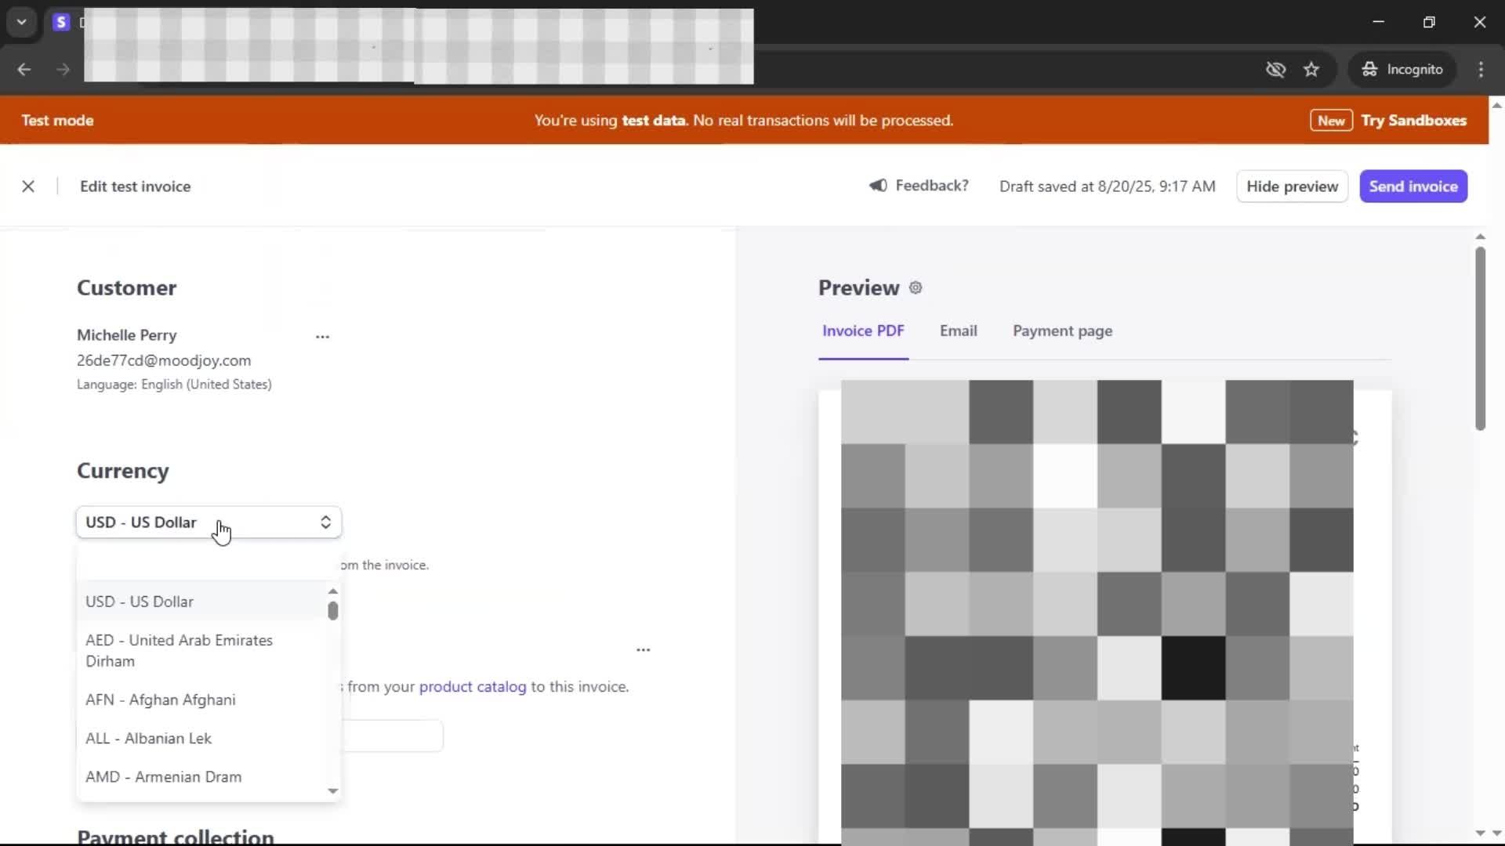1505x846 pixels.
Task: Open the Preview settings gear icon
Action: pos(916,287)
